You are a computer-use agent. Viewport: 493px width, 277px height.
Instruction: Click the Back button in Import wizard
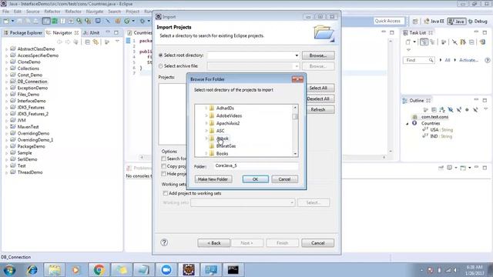[x=214, y=243]
